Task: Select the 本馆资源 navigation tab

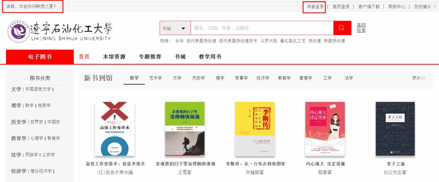Action: [114, 57]
